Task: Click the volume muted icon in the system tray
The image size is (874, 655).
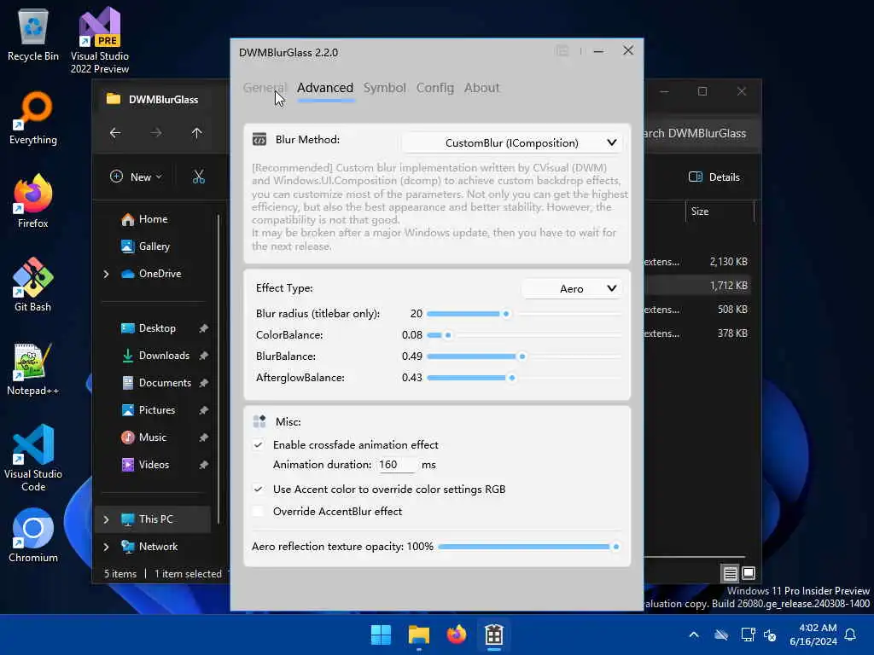Action: [x=771, y=635]
